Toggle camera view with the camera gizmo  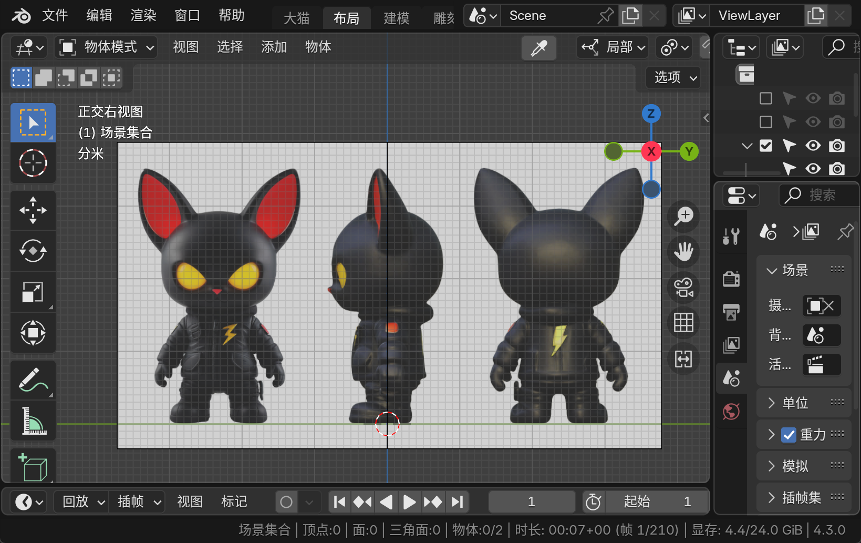pyautogui.click(x=683, y=288)
